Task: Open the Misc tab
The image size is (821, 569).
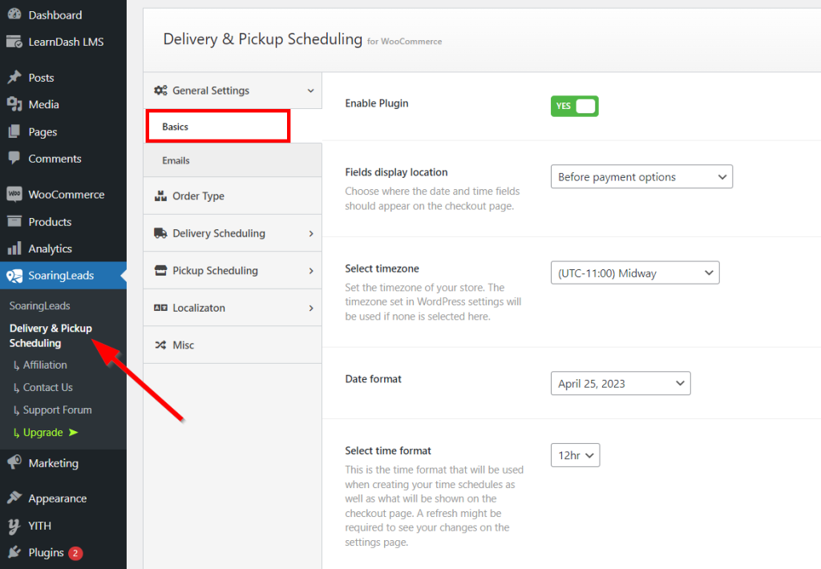Action: [x=233, y=345]
